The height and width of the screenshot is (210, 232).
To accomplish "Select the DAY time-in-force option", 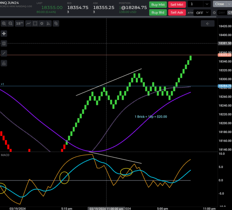I will tap(222, 13).
